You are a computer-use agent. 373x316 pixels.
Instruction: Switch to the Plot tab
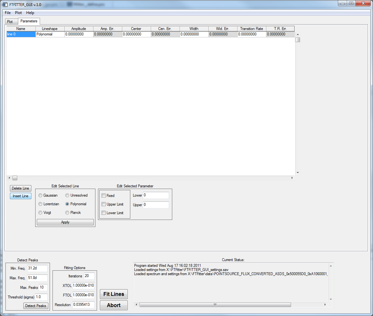click(x=10, y=22)
